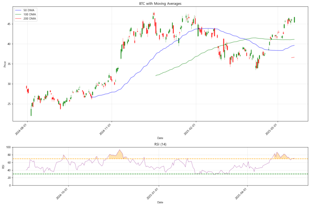
Task: Select the blue 50 DMA legend line swatch
Action: 18,10
